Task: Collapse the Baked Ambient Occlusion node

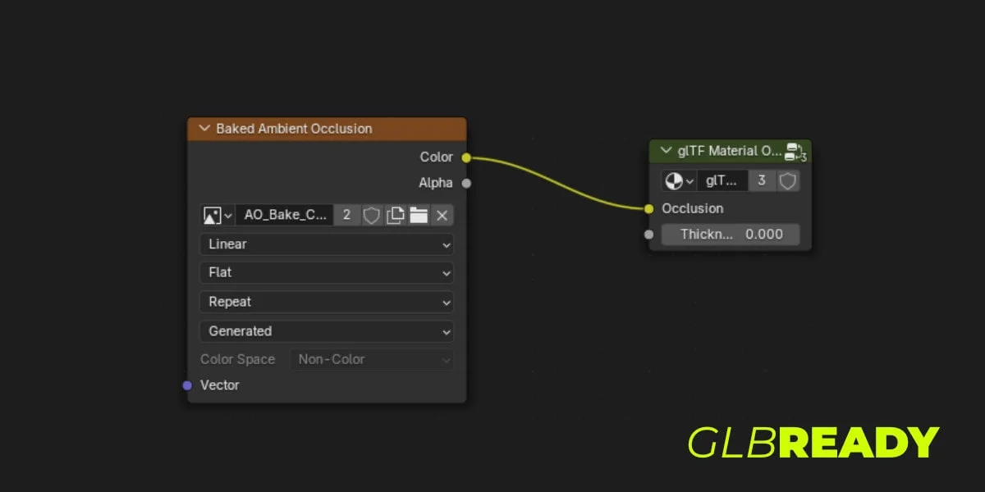Action: (204, 129)
